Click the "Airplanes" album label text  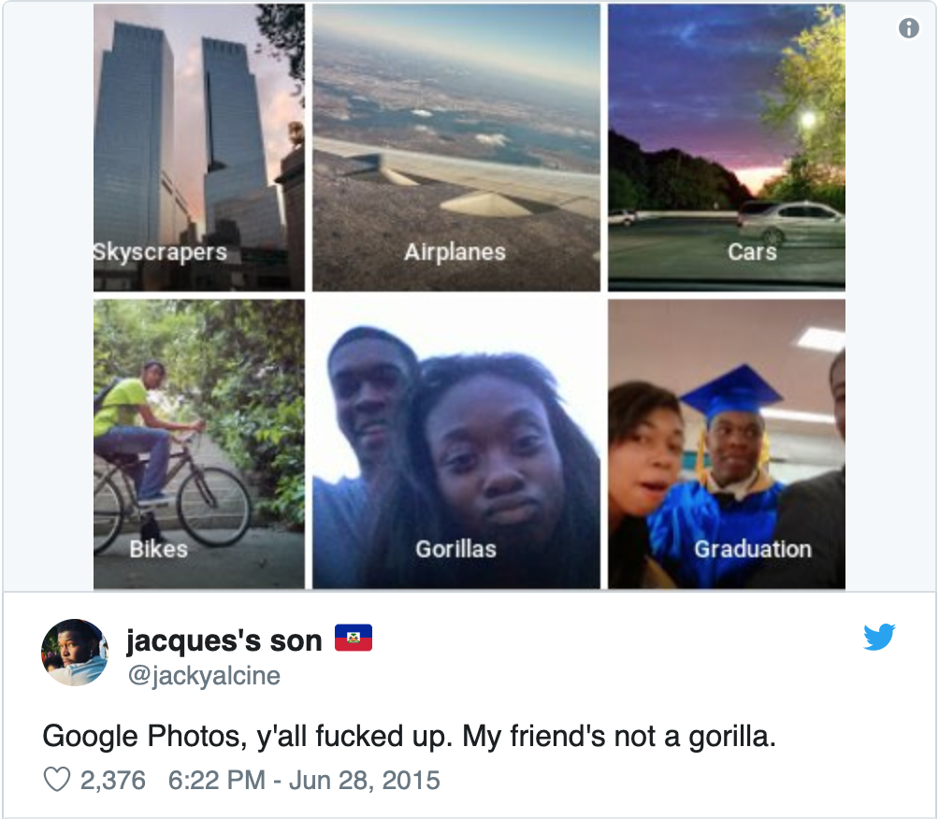click(455, 252)
